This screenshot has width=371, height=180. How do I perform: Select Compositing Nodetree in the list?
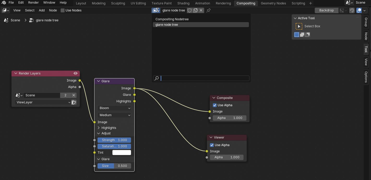(201, 19)
